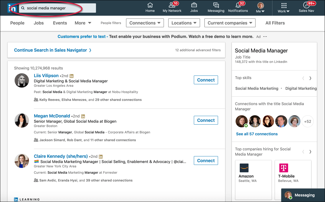
Task: Open the Me profile menu
Action: coord(260,8)
